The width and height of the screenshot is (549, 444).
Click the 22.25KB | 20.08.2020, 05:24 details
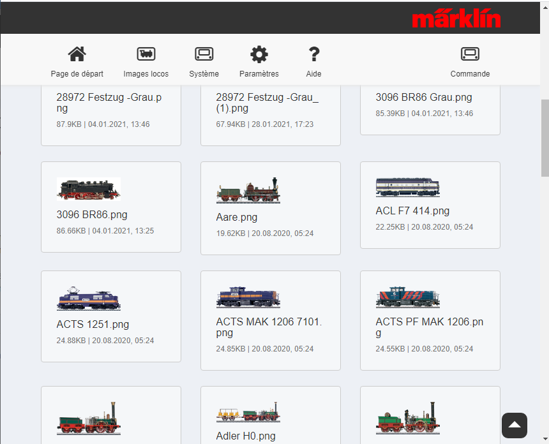(x=425, y=227)
